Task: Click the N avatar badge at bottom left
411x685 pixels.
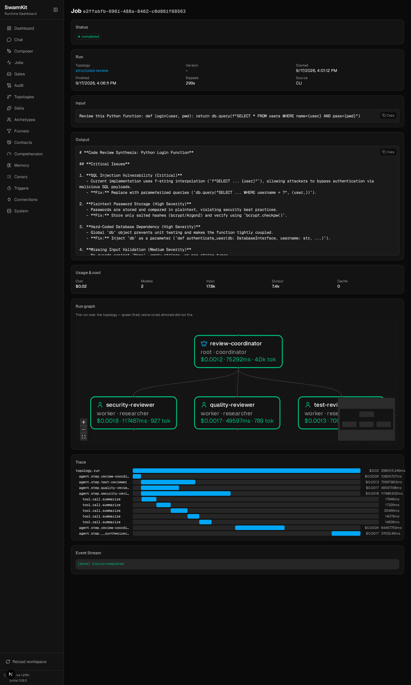Action: [x=11, y=674]
